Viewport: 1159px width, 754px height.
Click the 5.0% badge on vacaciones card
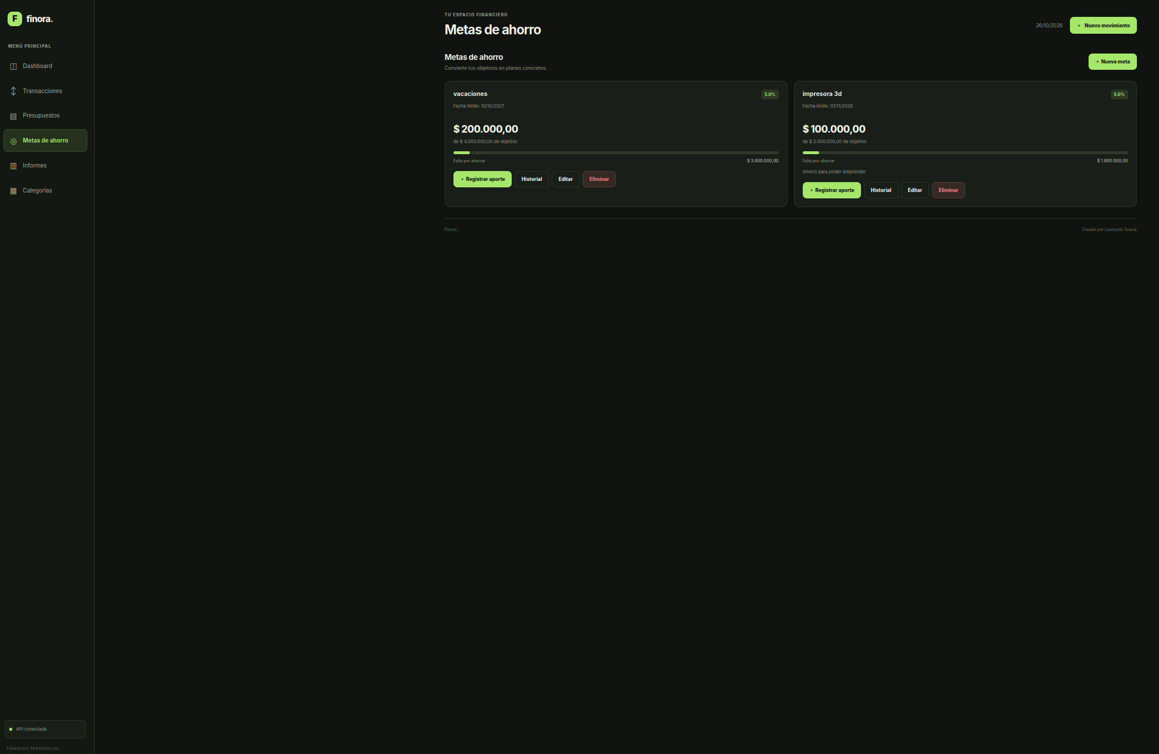770,94
